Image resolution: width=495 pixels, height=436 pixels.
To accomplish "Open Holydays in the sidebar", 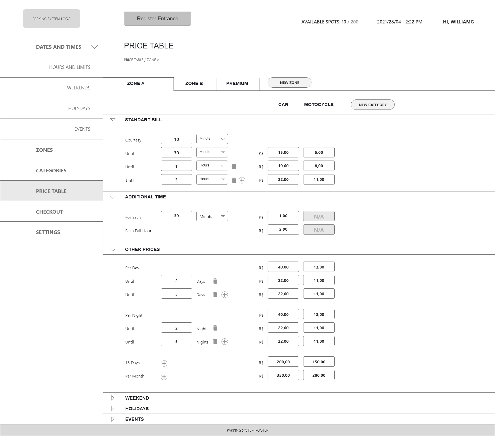I will click(x=52, y=108).
